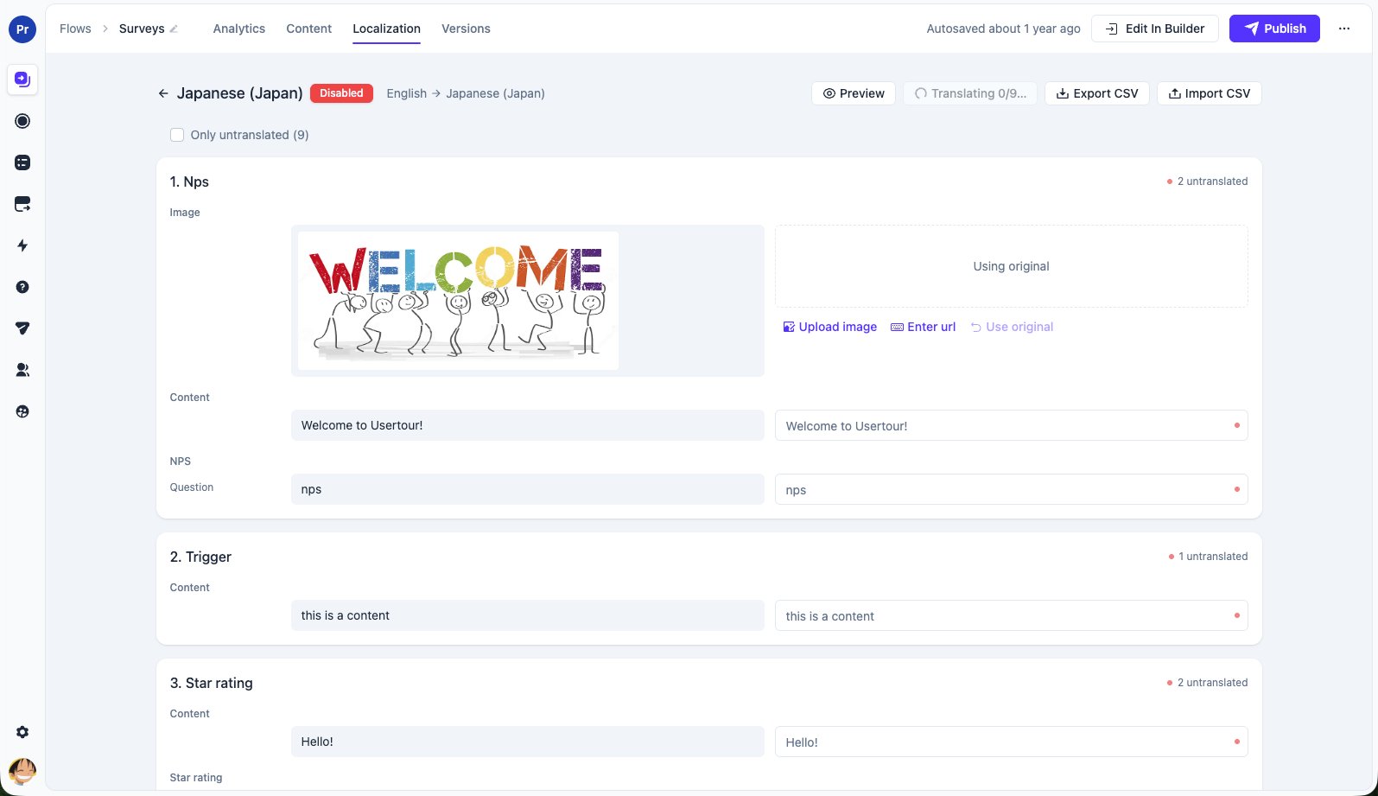
Task: Toggle the Only untranslated checkbox
Action: pos(177,135)
